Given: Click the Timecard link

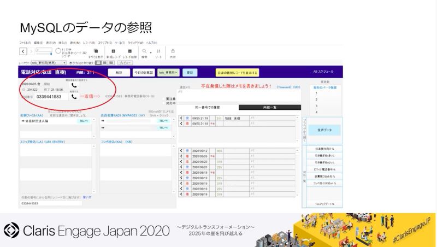Looking at the screenshot, I should 284,87.
